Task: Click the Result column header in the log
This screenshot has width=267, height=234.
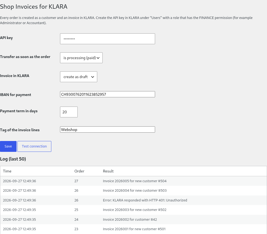Action: point(108,171)
